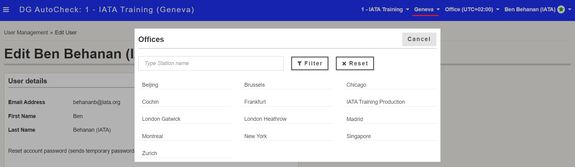This screenshot has width=575, height=167.
Task: Click the Behanan (IATA) last name value
Action: point(92,130)
